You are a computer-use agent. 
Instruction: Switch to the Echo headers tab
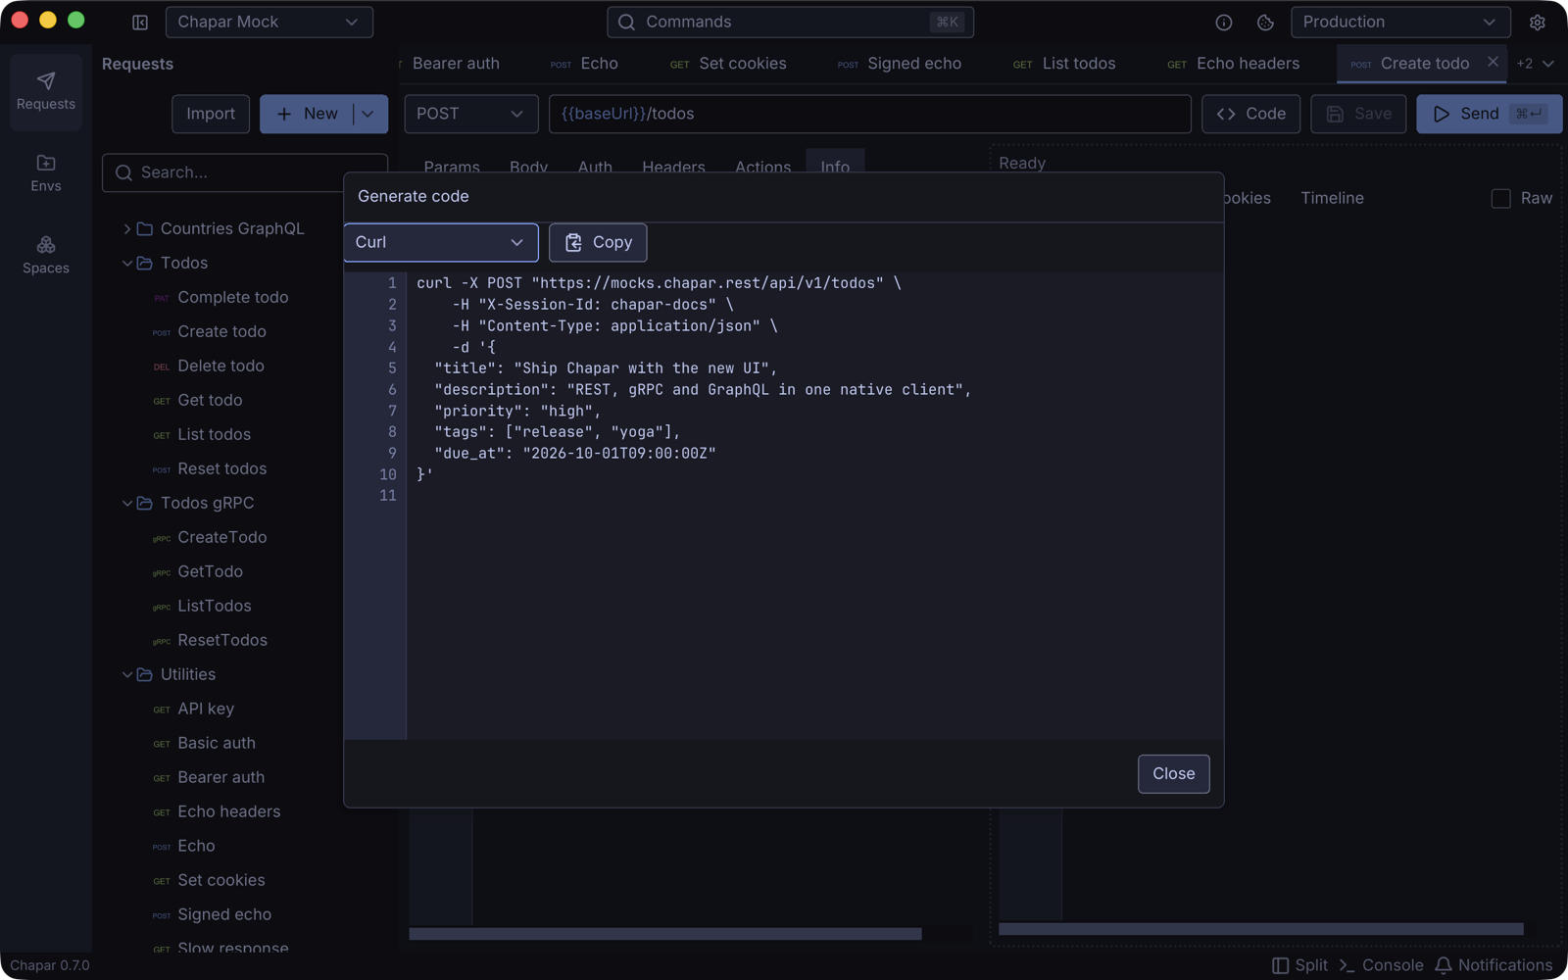[1234, 64]
